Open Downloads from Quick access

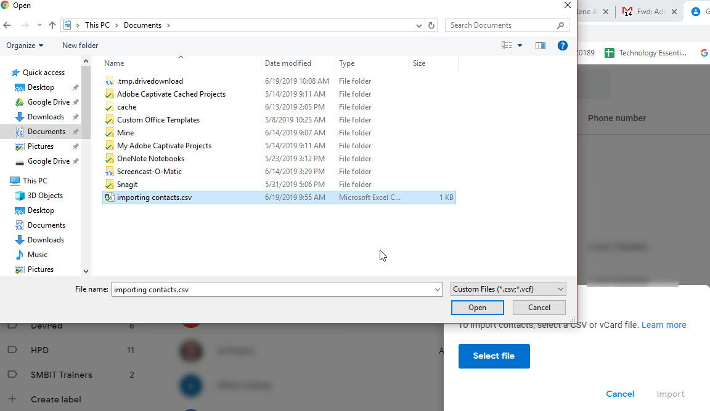pos(44,116)
